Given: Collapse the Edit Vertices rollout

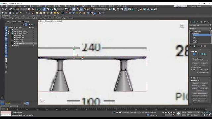Looking at the screenshot, I should [195, 80].
